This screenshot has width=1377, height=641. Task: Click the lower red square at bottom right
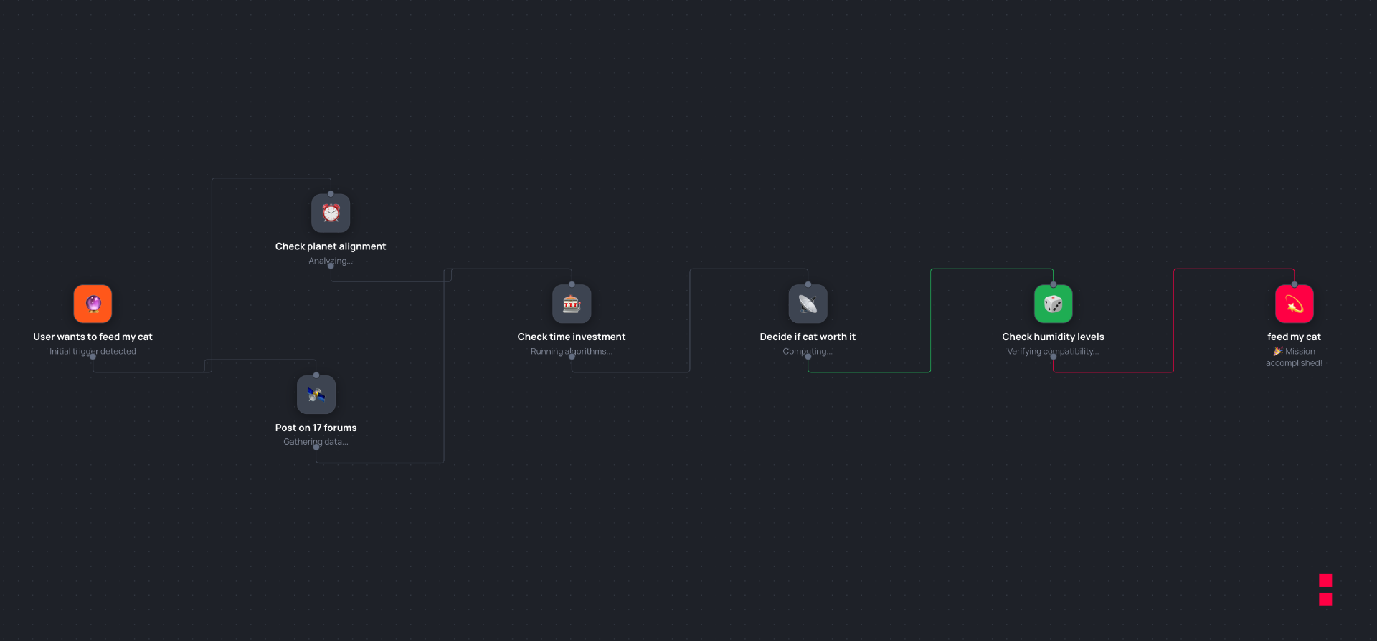[x=1325, y=599]
